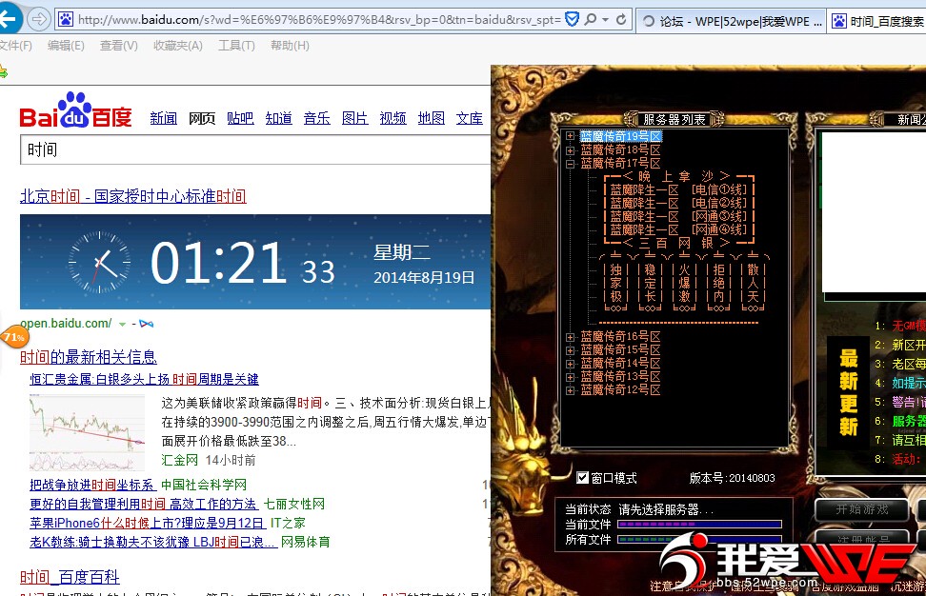Toggle the 窗口模式 checkbox
Viewport: 926px width, 596px height.
click(583, 478)
